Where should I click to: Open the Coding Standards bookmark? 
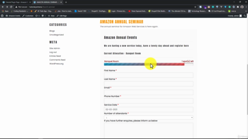(x=19, y=11)
